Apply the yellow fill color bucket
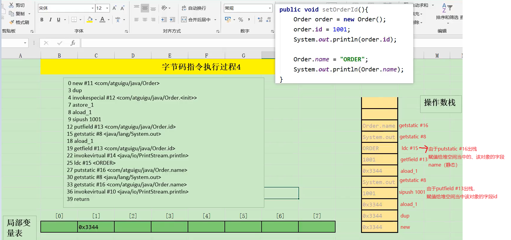 [90, 20]
